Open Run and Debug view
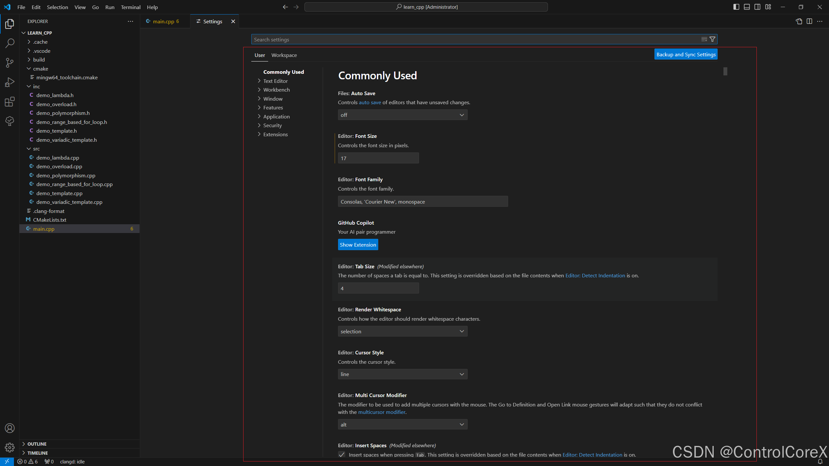This screenshot has width=829, height=466. 10,82
